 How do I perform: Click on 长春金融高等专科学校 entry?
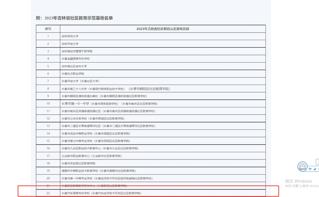(x=76, y=59)
